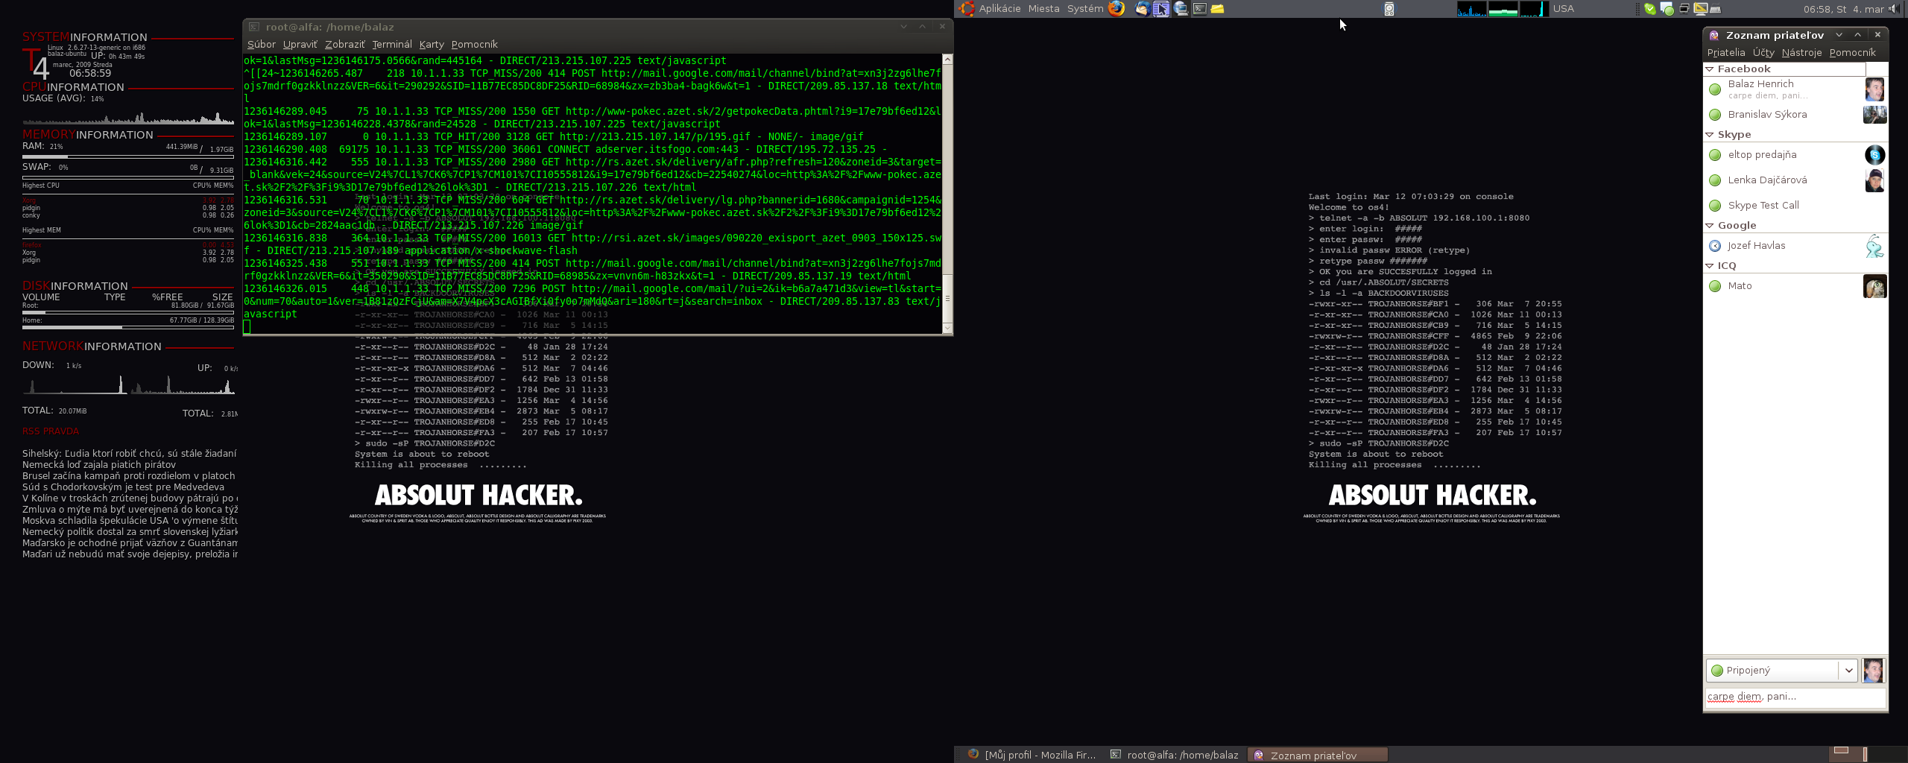The width and height of the screenshot is (1908, 763).
Task: Open Zobraziť menu in terminal
Action: coord(345,45)
